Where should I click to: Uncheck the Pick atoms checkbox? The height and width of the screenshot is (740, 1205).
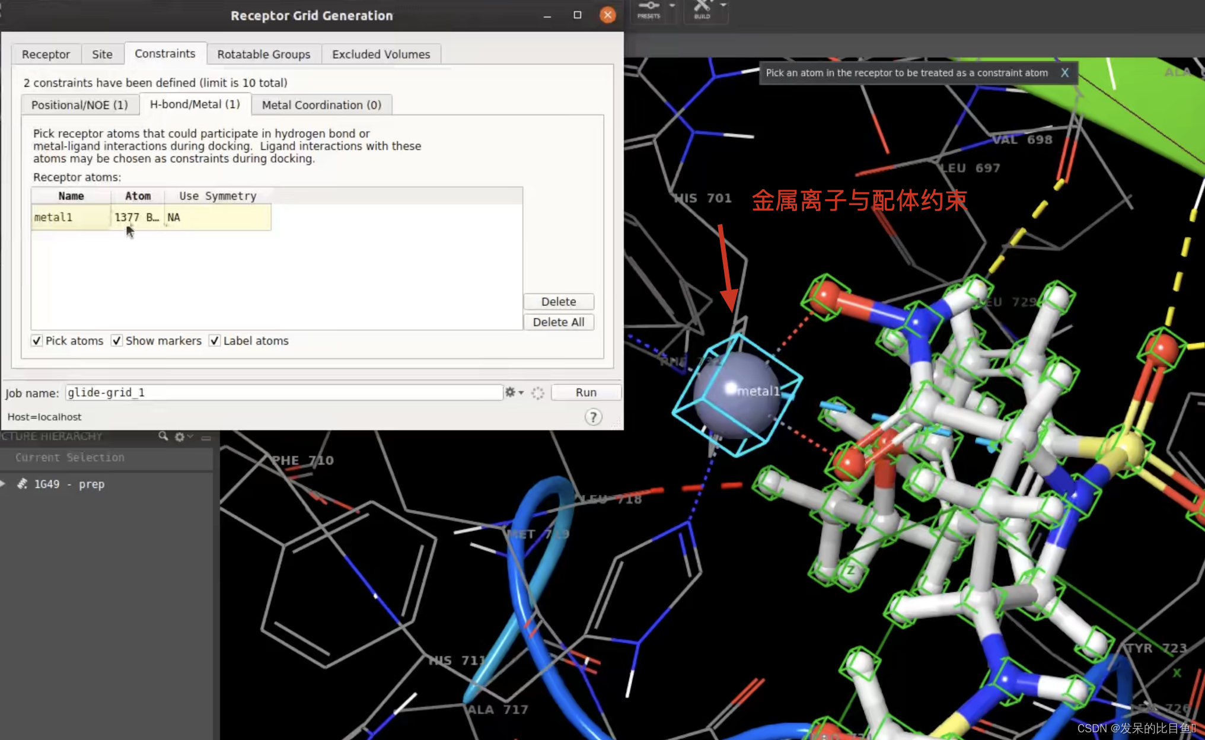click(37, 340)
